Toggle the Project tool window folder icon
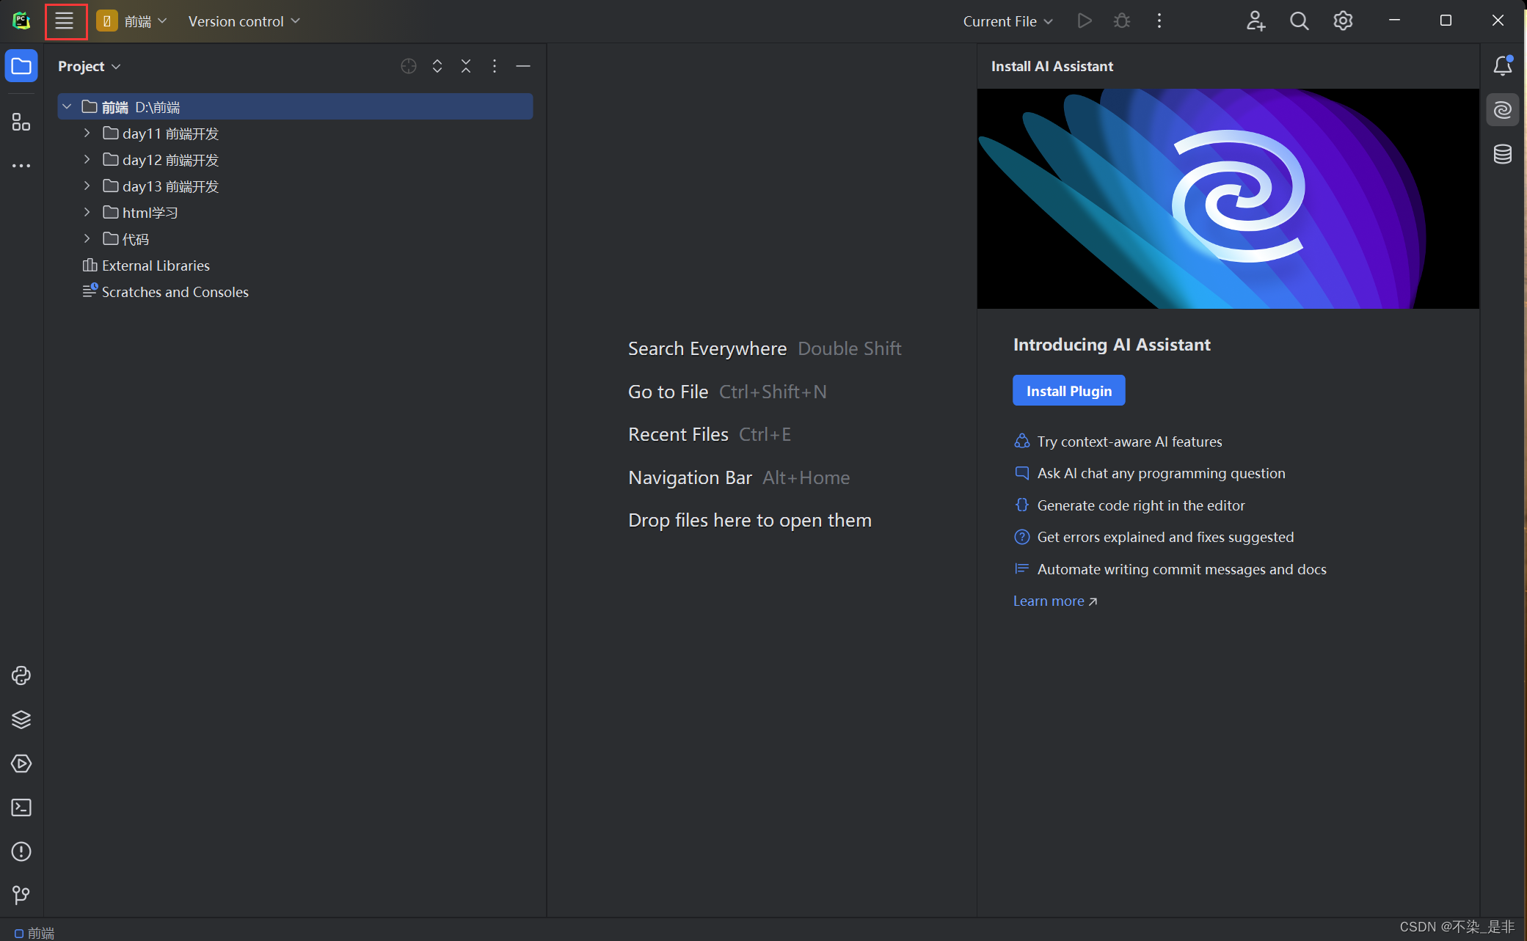 pyautogui.click(x=21, y=67)
